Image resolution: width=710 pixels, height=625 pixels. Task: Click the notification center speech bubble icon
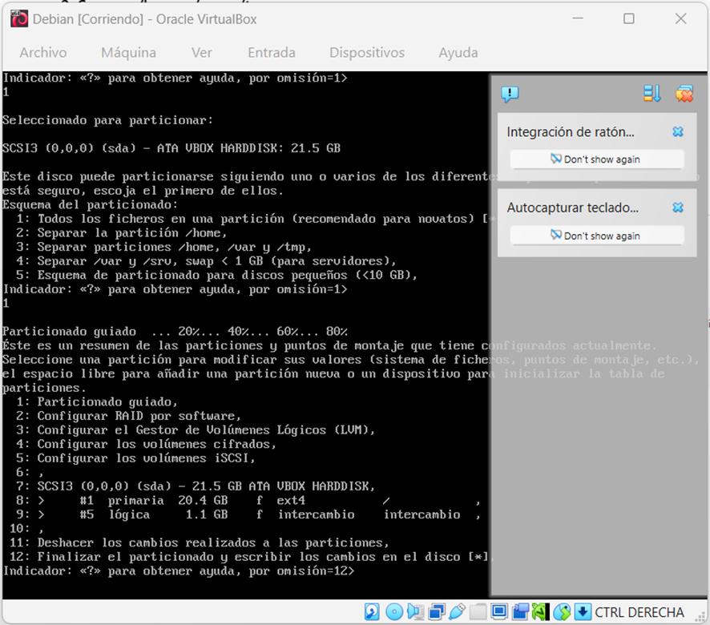(510, 94)
